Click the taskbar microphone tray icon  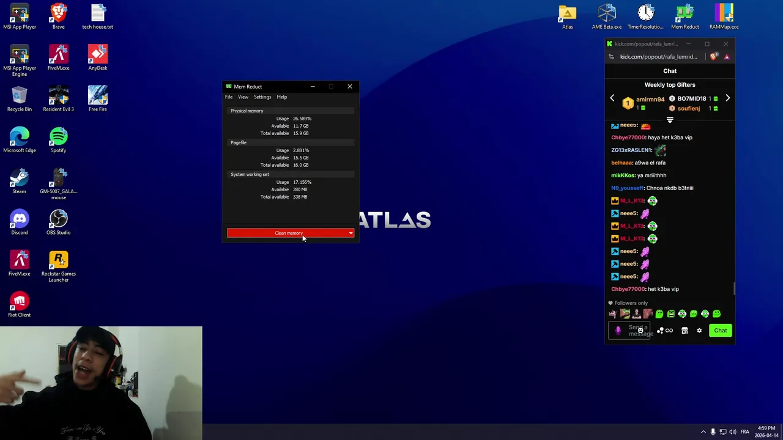point(713,432)
